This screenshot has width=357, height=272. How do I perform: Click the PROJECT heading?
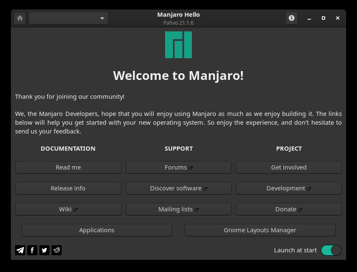coord(289,149)
